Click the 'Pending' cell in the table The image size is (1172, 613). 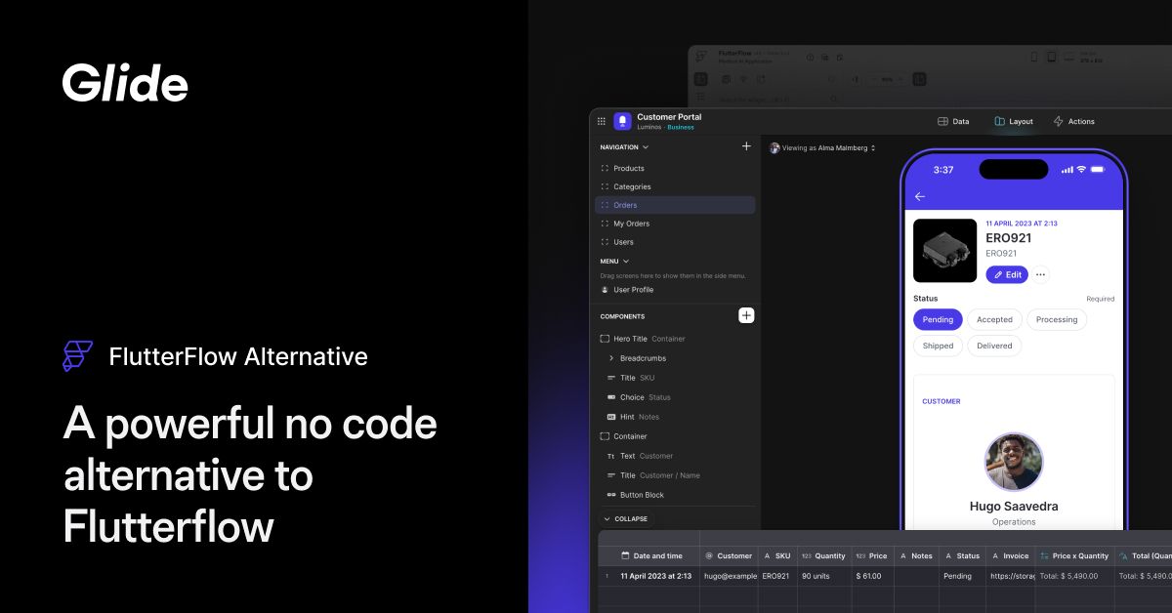point(961,576)
